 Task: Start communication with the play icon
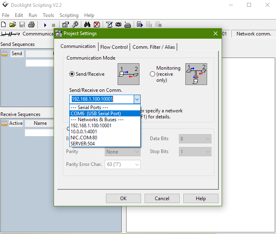tap(45, 25)
